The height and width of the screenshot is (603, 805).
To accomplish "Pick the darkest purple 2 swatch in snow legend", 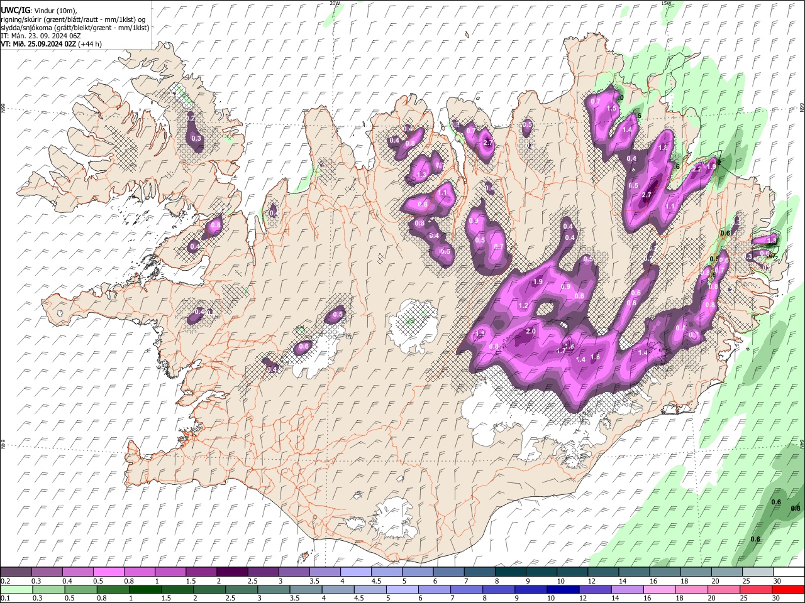I will pos(231,572).
